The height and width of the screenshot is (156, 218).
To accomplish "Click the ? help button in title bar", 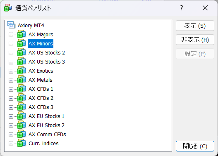I will pyautogui.click(x=182, y=8).
